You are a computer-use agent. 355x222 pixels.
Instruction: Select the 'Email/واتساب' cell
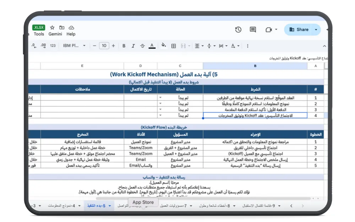[x=141, y=166]
